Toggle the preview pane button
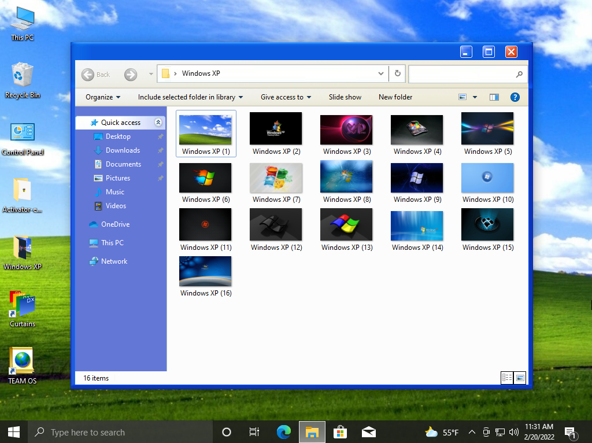 (494, 97)
